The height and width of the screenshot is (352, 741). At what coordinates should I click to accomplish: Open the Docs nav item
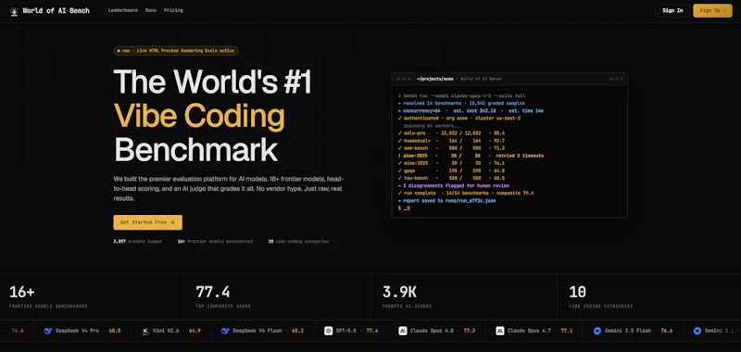(151, 10)
